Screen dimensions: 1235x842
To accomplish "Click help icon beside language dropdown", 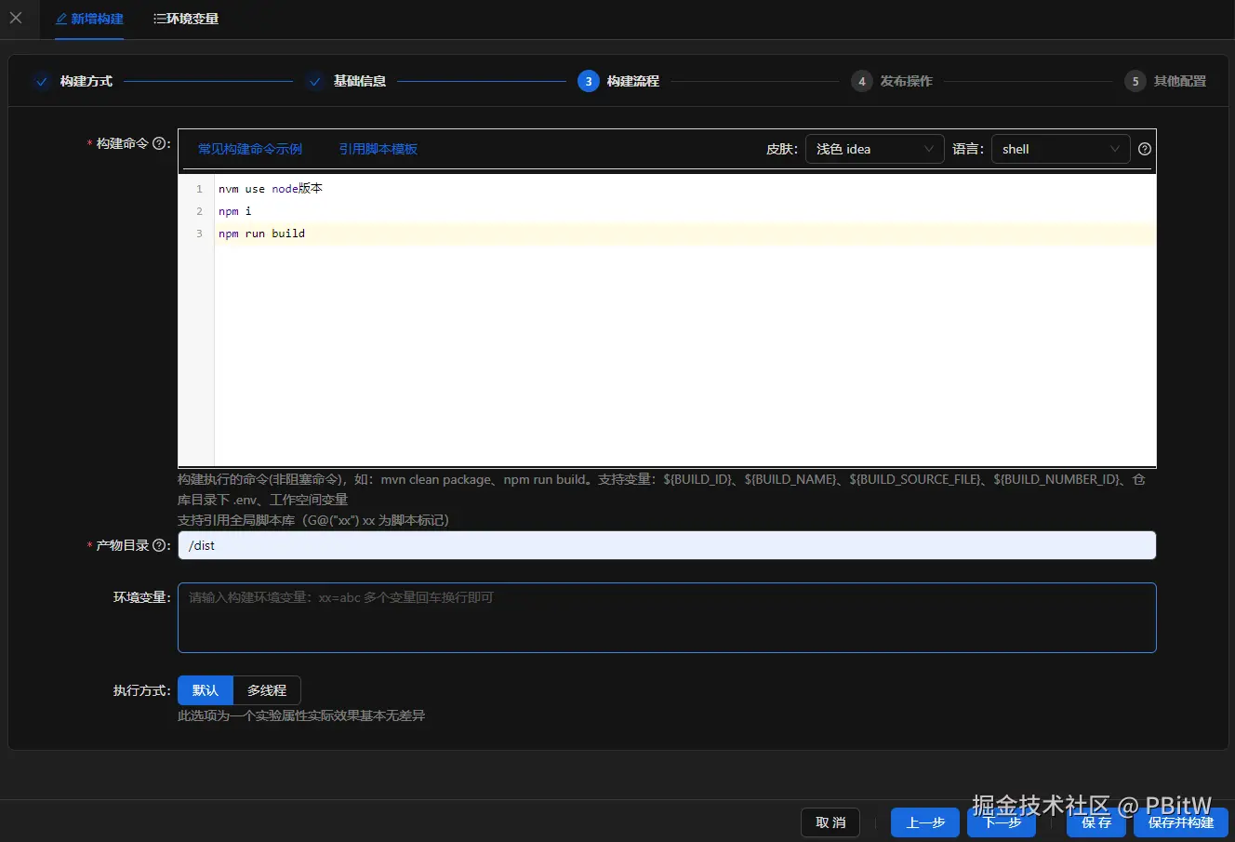I will [1145, 149].
